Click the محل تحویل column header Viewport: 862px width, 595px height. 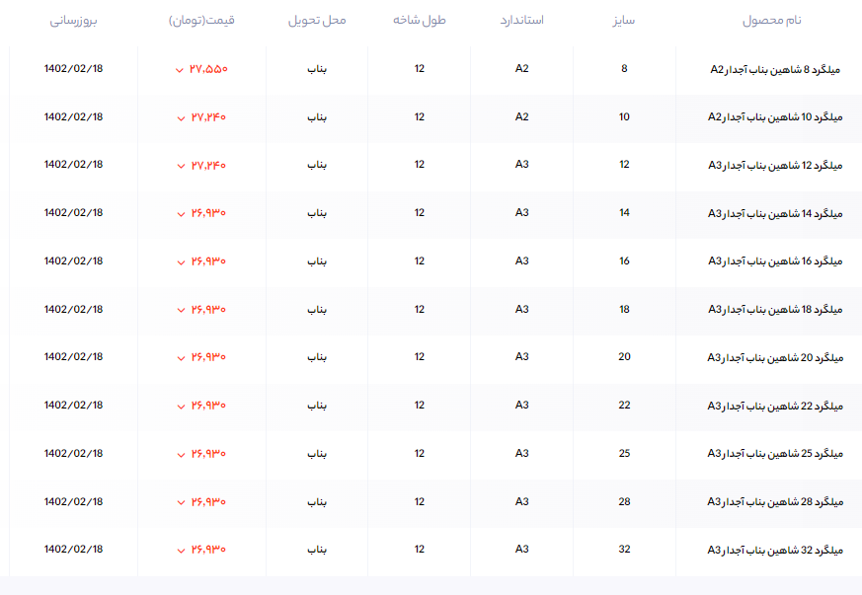317,20
